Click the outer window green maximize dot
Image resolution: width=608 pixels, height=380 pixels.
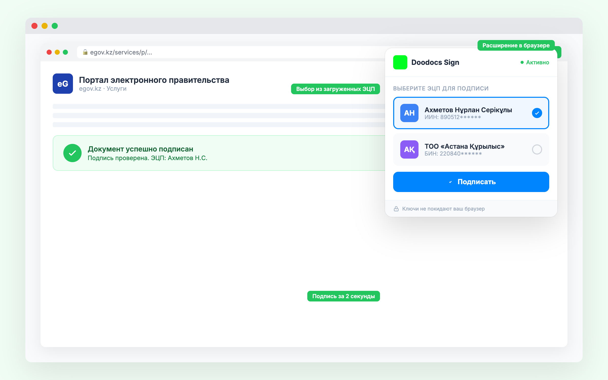[55, 26]
